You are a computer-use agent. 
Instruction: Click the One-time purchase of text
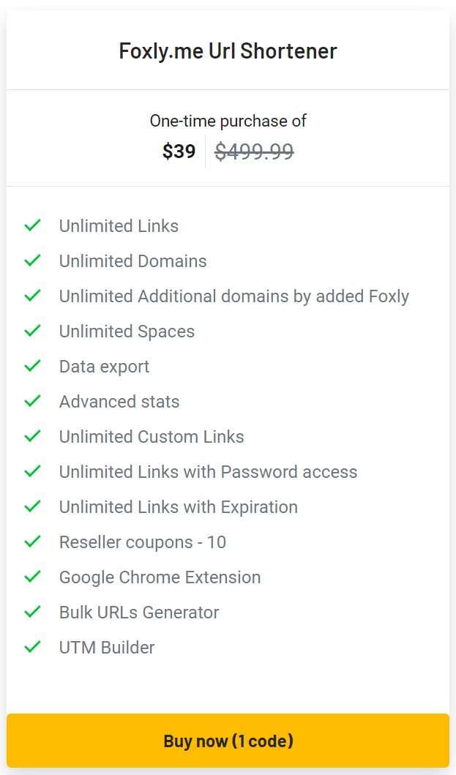point(228,121)
